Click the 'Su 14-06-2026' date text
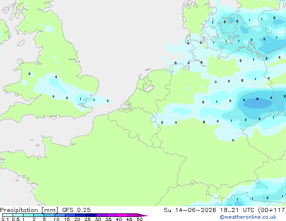Screen dimensions: 286x221 pos(190,210)
